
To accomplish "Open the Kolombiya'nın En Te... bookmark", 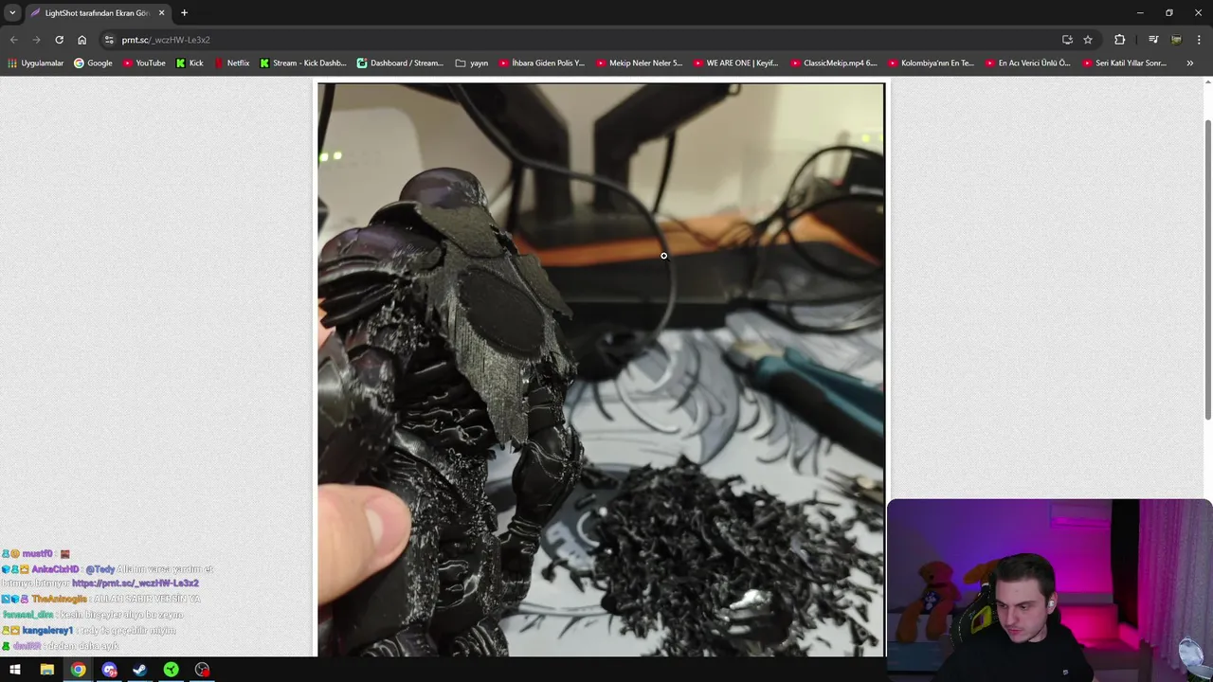I will point(931,63).
